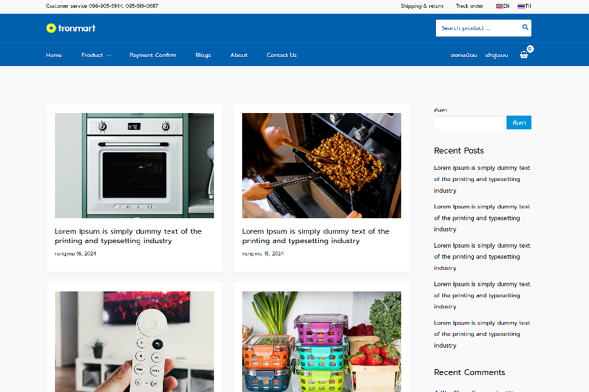Click the tronmart logo

(x=71, y=28)
